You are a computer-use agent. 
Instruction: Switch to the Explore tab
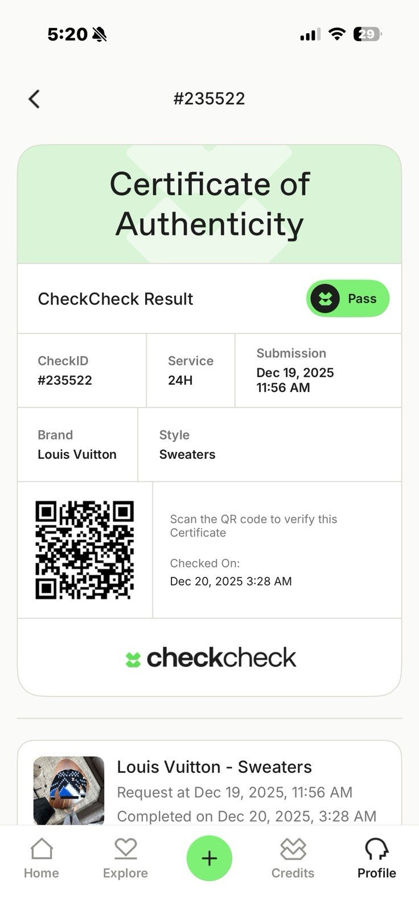pyautogui.click(x=125, y=858)
